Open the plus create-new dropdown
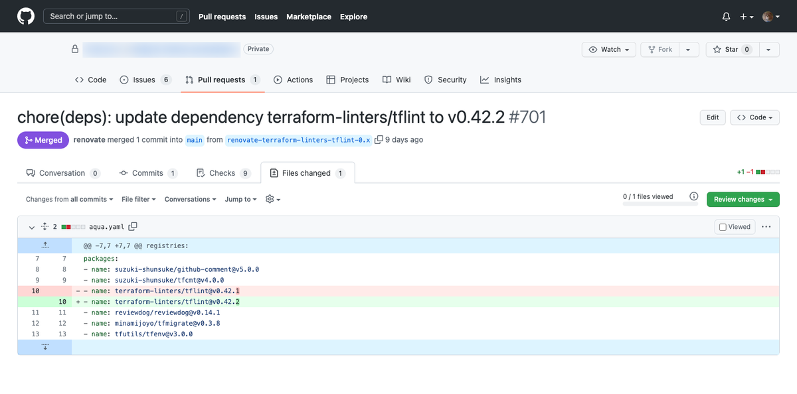Image resolution: width=797 pixels, height=394 pixels. click(747, 17)
